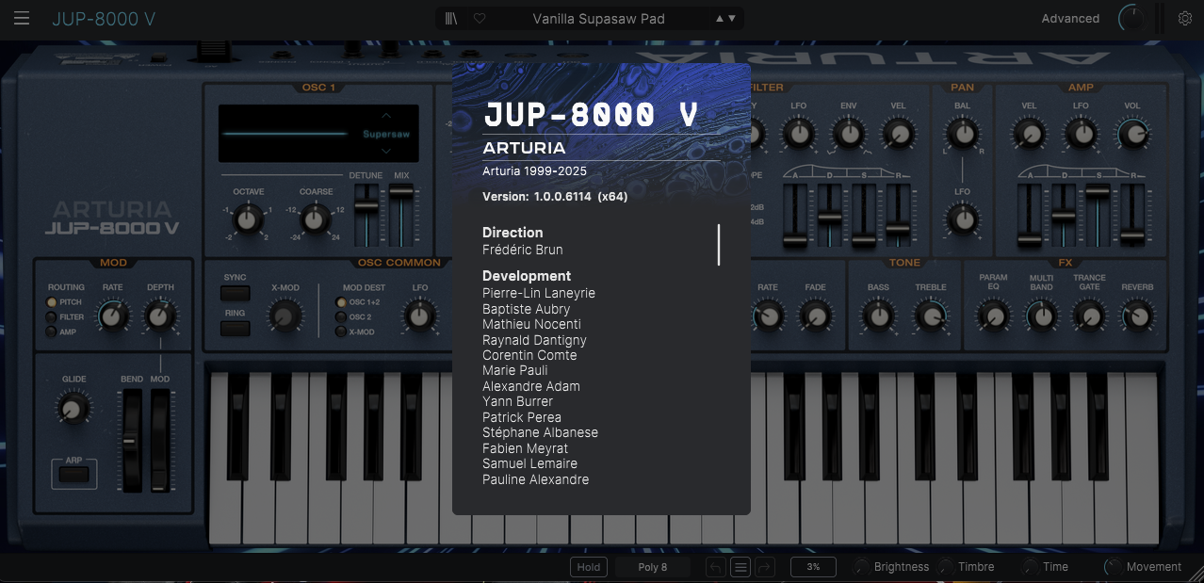Open the Vanilla Supasaw Pad preset name menu
1204x583 pixels.
click(598, 19)
